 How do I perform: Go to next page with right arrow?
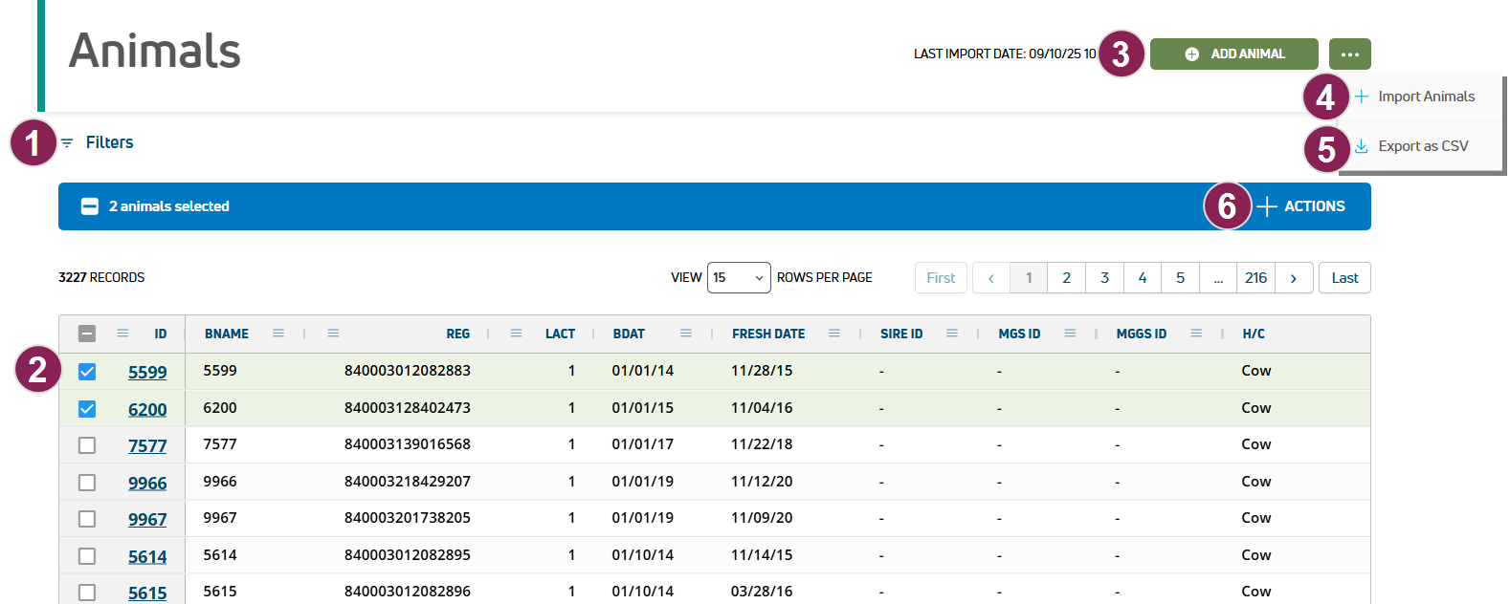[x=1294, y=278]
